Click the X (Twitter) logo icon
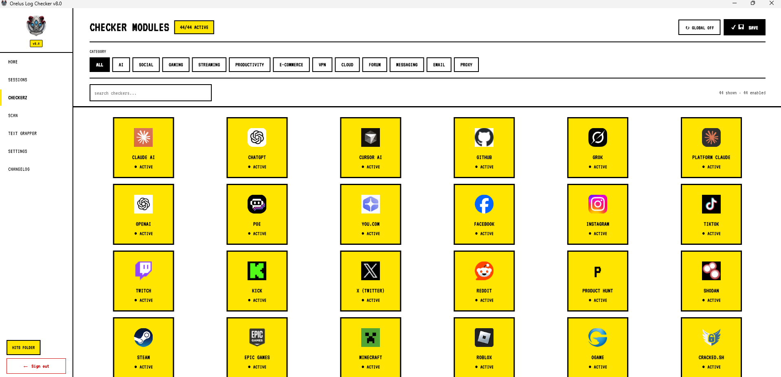Screen dimensions: 781x377 click(371, 271)
